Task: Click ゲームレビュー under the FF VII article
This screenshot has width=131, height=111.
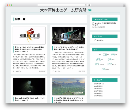Action: (57, 71)
